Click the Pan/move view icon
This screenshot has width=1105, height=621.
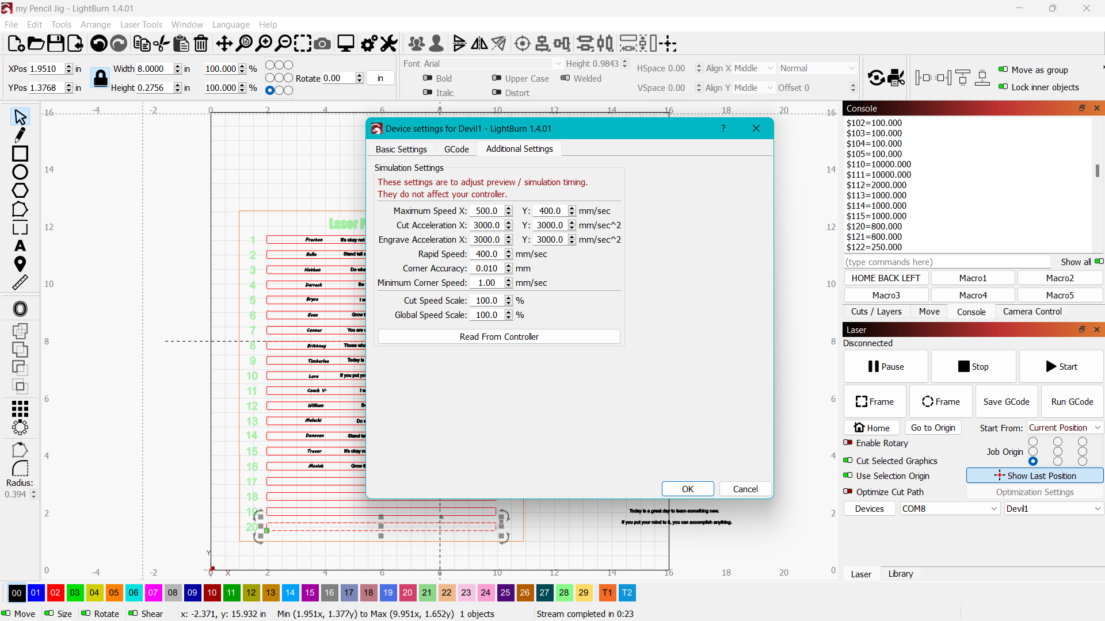tap(224, 43)
